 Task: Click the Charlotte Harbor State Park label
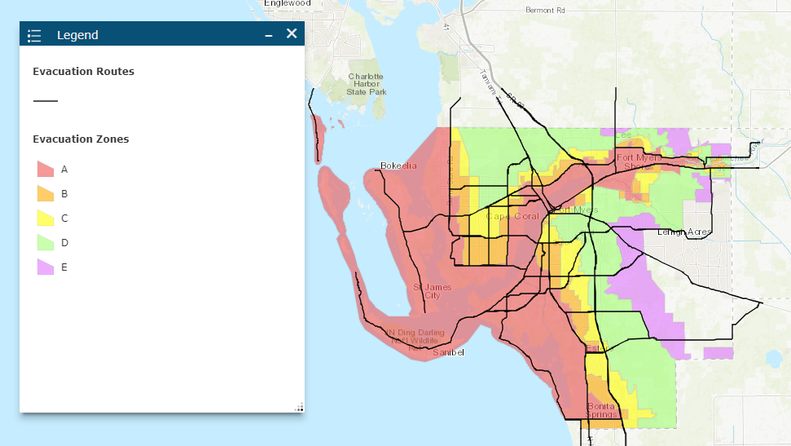coord(366,84)
